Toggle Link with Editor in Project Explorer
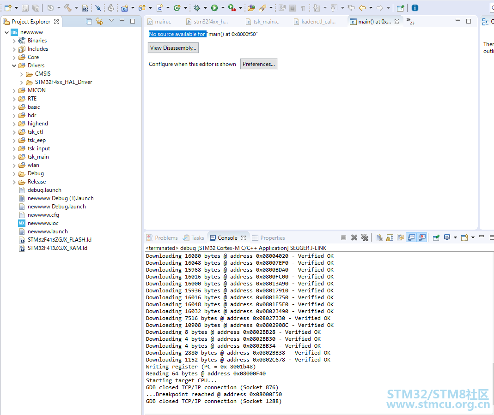 (99, 21)
